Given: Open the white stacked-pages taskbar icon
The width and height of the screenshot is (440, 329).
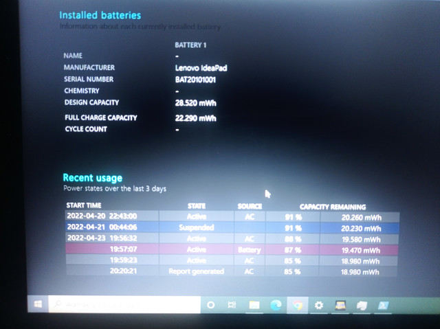Looking at the screenshot, I should pyautogui.click(x=362, y=306).
